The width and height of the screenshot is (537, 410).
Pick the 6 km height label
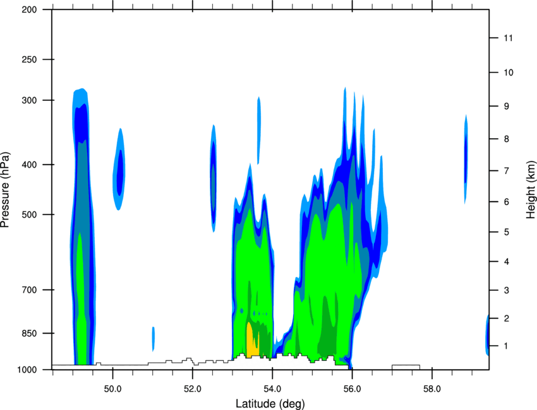506,202
